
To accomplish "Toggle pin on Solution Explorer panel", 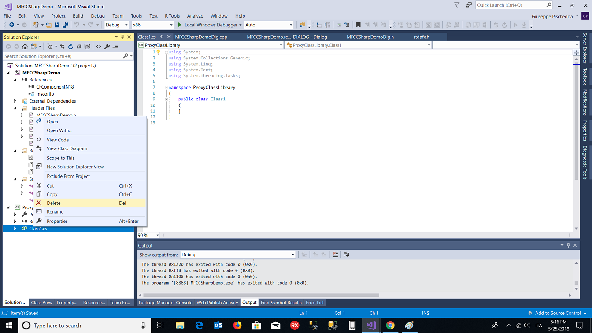I will coord(122,37).
